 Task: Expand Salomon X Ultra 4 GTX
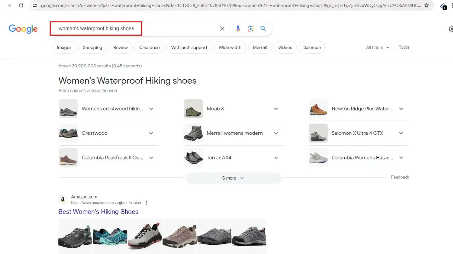(x=401, y=133)
